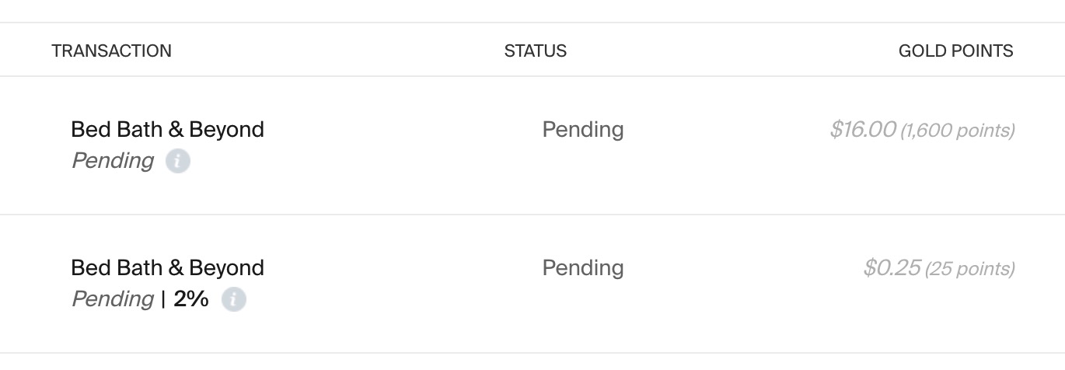
Task: Click the GOLD POINTS column header
Action: [955, 51]
